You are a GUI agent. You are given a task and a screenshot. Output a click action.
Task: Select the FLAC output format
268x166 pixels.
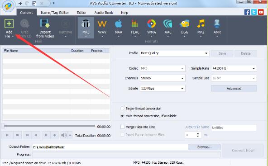135,28
